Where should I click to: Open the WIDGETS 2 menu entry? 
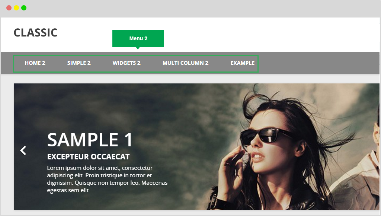127,63
